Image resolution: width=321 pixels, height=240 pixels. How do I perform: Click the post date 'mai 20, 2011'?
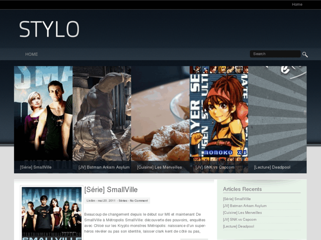(x=107, y=200)
